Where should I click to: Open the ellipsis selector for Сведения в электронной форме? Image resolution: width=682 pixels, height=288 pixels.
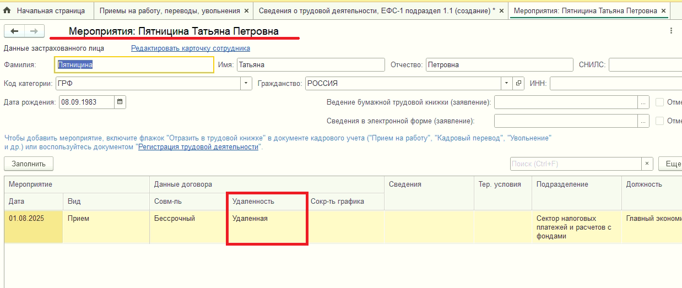[643, 121]
